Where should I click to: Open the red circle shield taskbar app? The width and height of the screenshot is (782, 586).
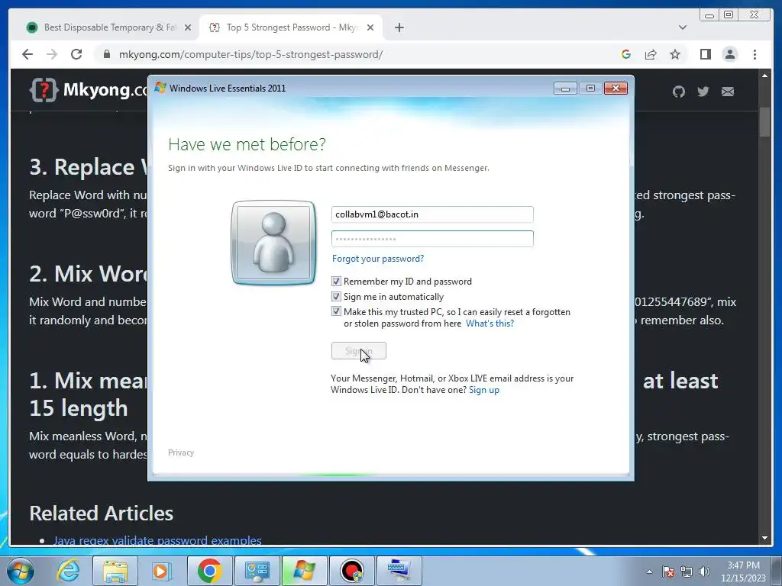pyautogui.click(x=351, y=571)
